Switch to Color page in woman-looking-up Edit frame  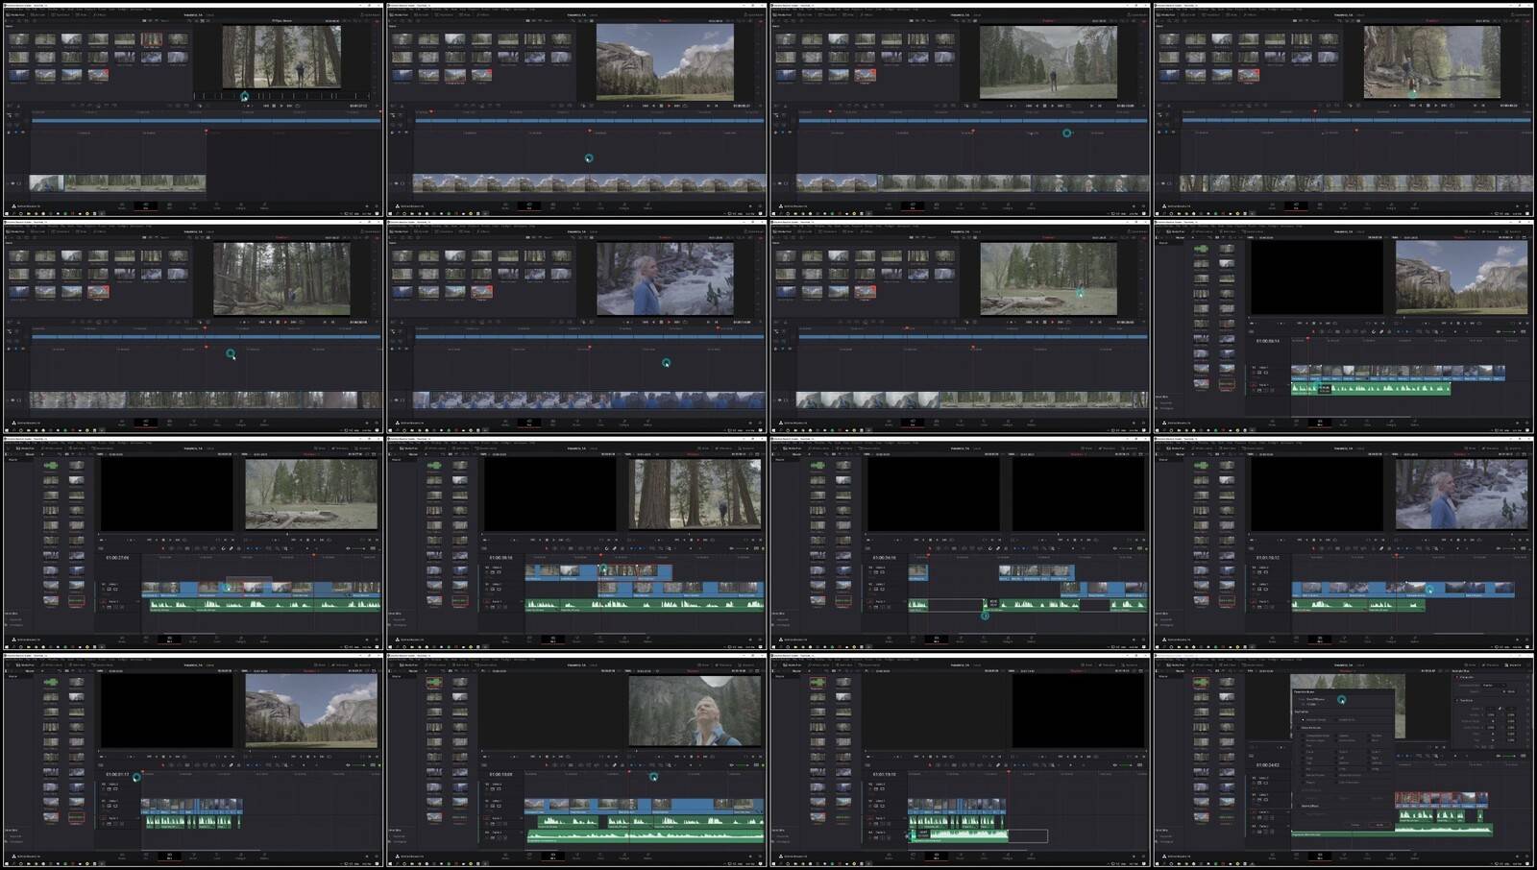point(599,854)
